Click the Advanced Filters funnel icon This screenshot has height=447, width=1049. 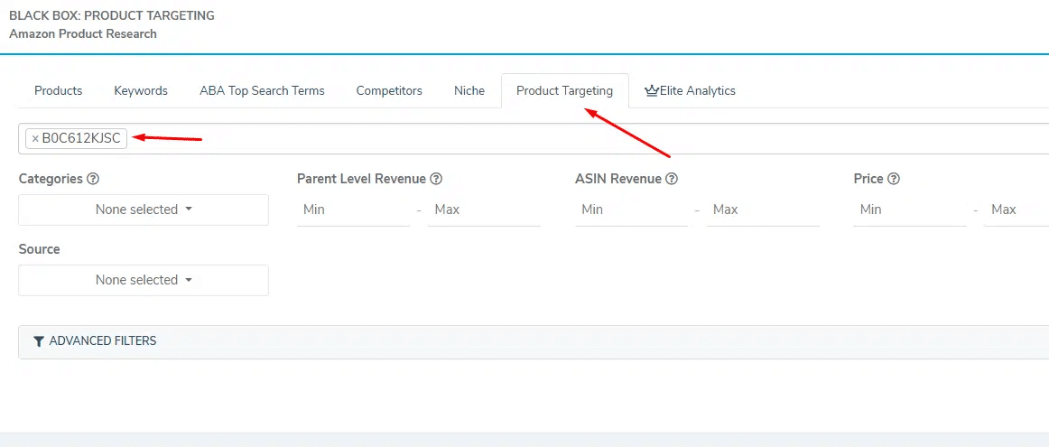coord(39,341)
